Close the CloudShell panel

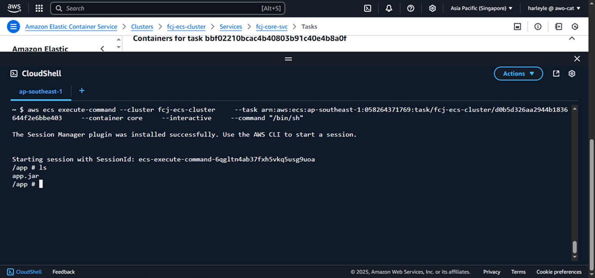(x=577, y=59)
